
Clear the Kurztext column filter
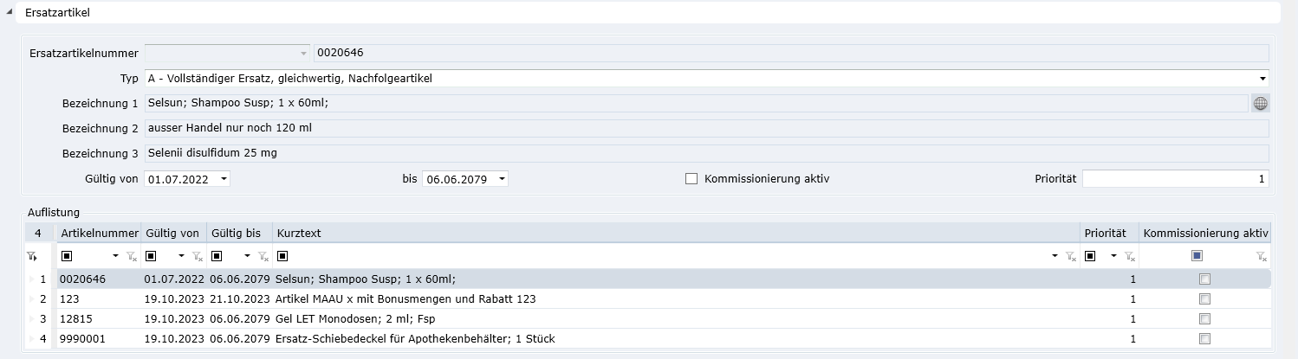click(1071, 256)
